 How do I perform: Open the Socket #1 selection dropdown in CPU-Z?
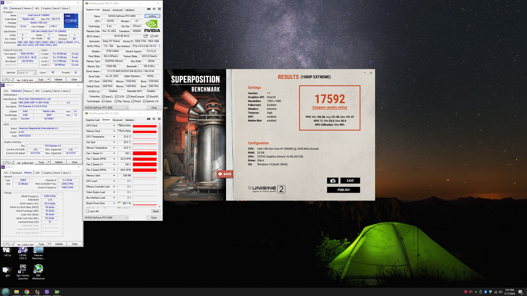click(x=27, y=73)
